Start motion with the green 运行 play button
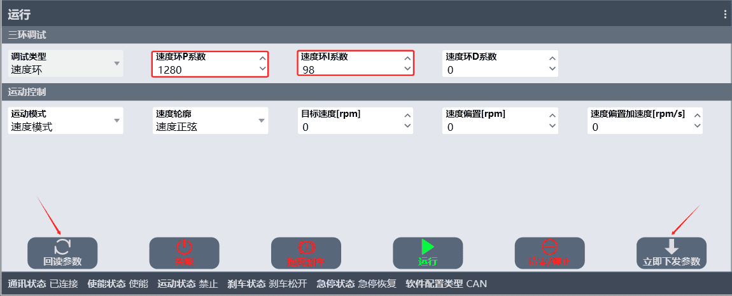This screenshot has width=732, height=296. point(428,253)
